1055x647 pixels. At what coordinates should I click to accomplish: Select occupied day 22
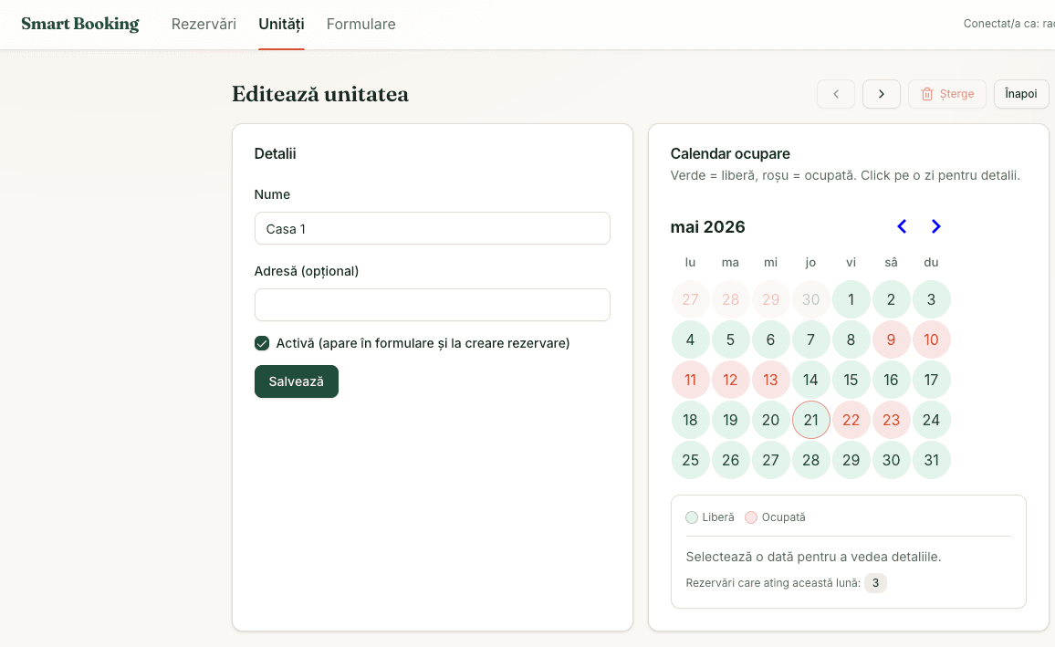click(851, 421)
